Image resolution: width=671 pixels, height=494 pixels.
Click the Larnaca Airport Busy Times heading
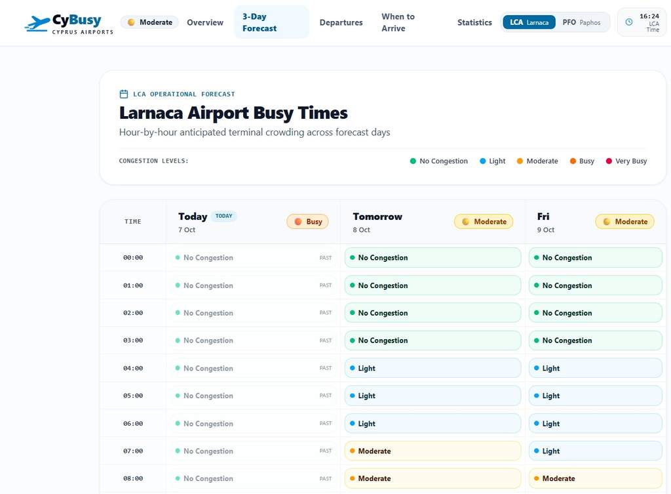point(233,113)
